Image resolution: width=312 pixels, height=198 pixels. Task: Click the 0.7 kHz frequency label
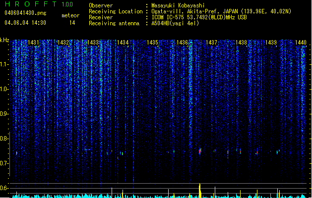[x=4, y=163]
